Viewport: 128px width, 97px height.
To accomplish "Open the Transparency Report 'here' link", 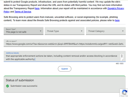I will click(x=37, y=8).
